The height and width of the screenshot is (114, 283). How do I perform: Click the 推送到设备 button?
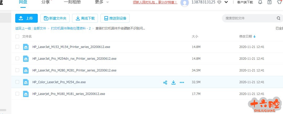[115, 18]
